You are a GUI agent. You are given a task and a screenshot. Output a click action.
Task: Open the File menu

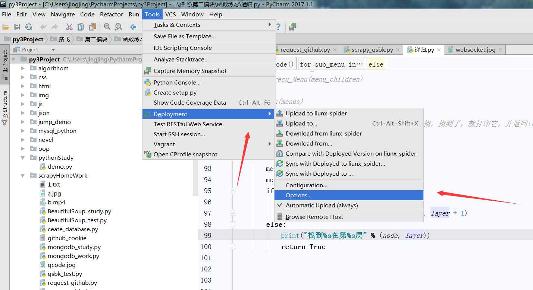(x=7, y=14)
